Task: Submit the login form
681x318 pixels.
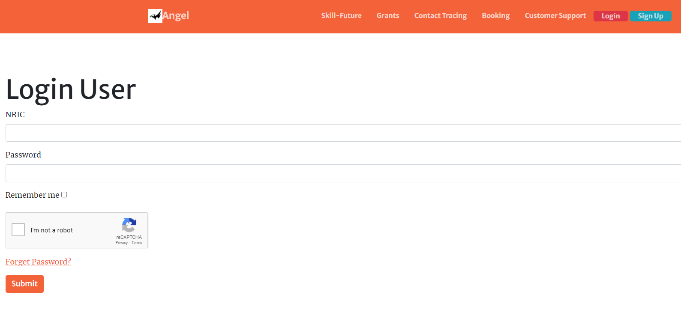Action: [24, 284]
